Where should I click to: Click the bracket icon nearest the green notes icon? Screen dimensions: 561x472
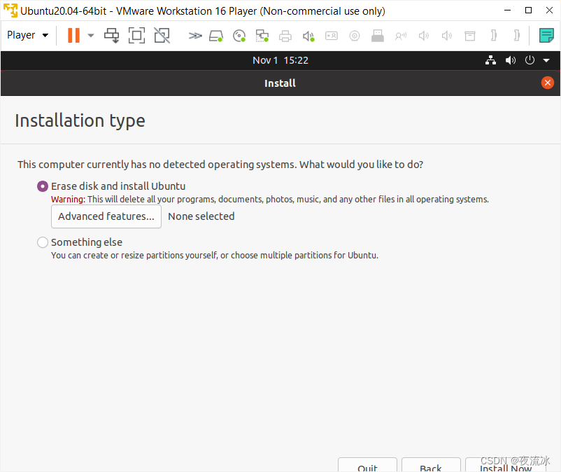(517, 36)
